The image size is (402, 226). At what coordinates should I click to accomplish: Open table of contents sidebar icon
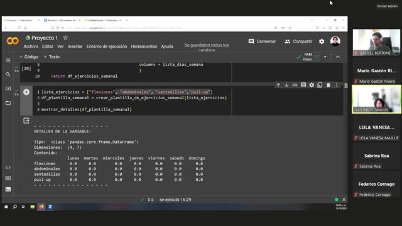pos(8,60)
